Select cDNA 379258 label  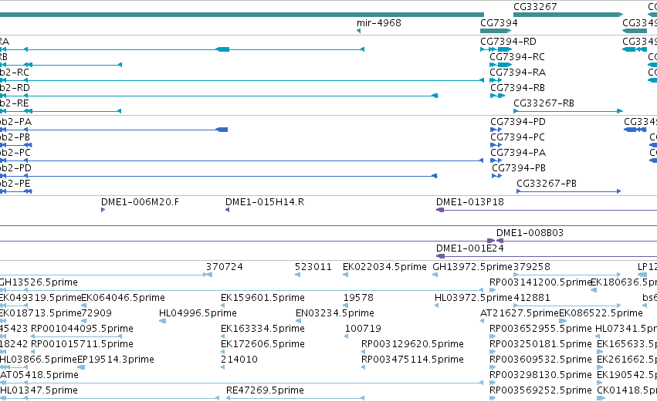[532, 267]
